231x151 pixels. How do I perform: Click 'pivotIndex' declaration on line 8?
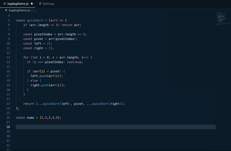pyautogui.click(x=43, y=34)
